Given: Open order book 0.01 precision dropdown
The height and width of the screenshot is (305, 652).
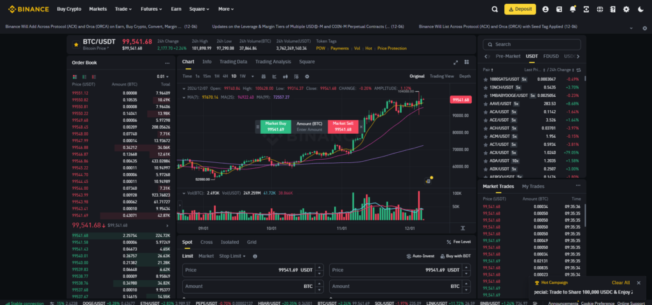Looking at the screenshot, I should pos(163,76).
